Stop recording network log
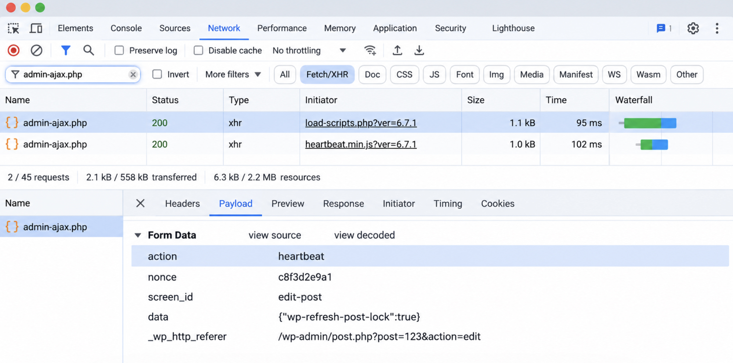The width and height of the screenshot is (733, 363). coord(14,50)
